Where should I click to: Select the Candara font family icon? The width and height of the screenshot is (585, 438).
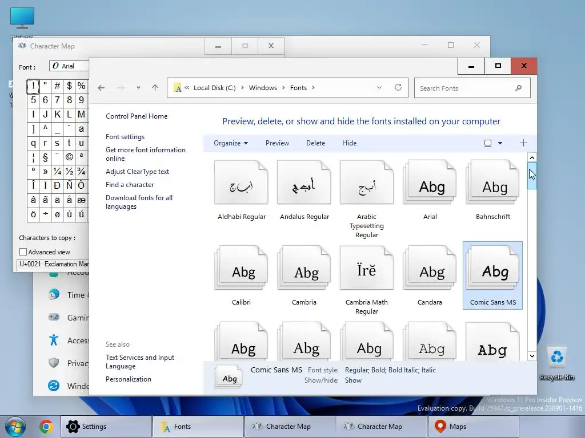click(x=430, y=268)
